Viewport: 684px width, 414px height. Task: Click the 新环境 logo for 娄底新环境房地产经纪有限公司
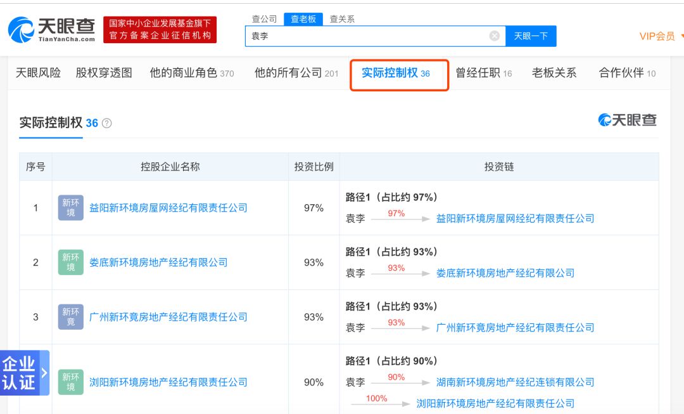click(x=71, y=262)
